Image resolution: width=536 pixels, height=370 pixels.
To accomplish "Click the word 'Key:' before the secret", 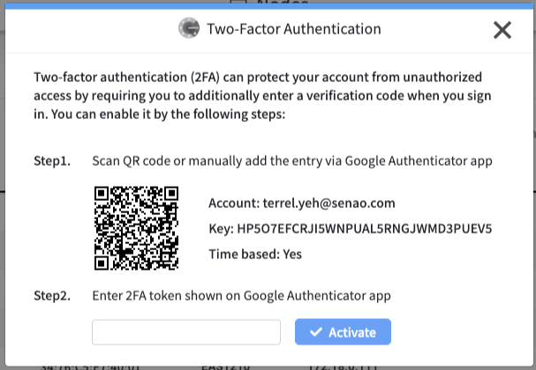I will [x=221, y=229].
